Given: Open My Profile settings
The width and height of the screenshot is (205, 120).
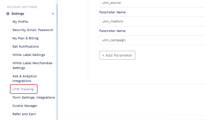Looking at the screenshot, I should [20, 22].
